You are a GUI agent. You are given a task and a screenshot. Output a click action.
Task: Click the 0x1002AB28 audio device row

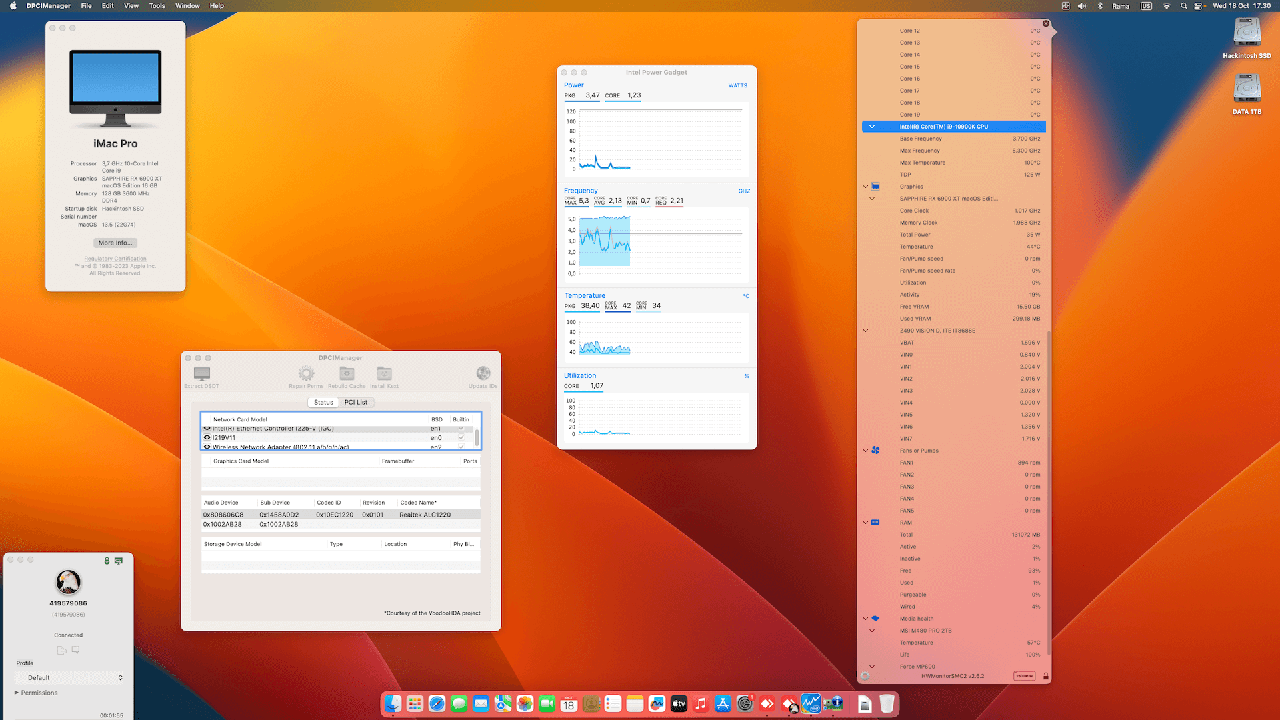[x=341, y=524]
